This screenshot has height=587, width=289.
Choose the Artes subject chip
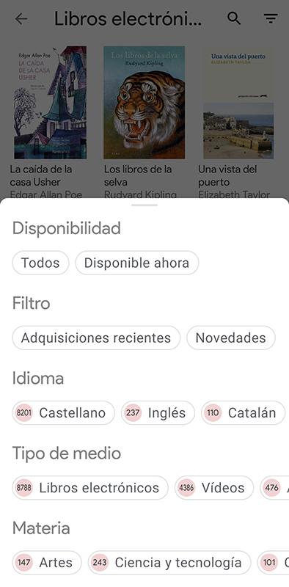pyautogui.click(x=47, y=563)
